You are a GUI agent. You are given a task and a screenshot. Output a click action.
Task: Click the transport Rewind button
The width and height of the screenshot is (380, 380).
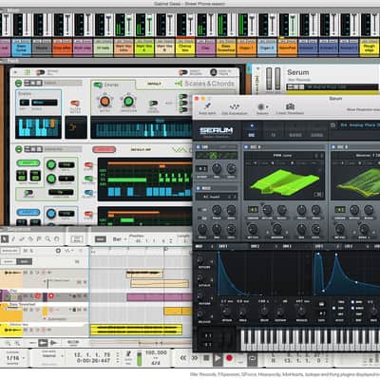click(183, 358)
